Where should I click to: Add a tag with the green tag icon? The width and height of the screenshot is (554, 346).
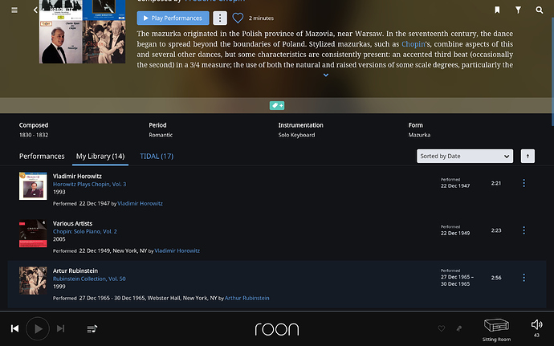(277, 105)
